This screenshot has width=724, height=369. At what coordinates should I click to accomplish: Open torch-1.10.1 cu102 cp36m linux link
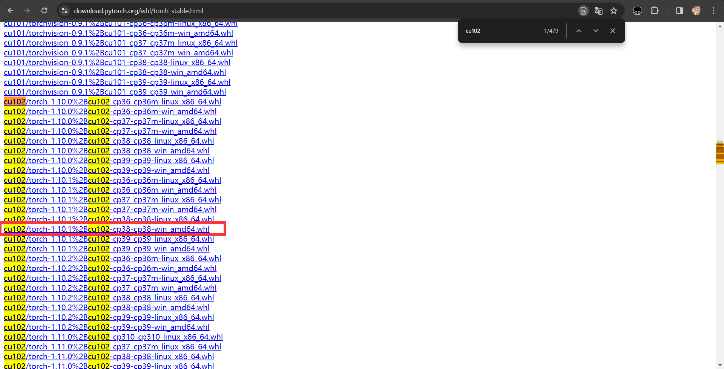click(x=112, y=180)
